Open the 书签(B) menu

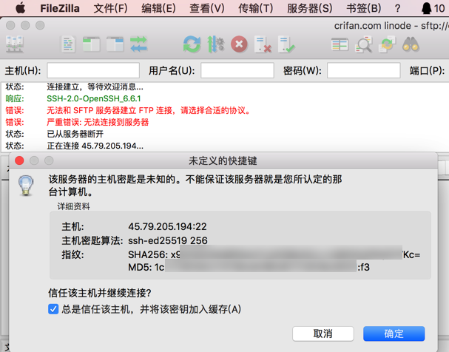(364, 8)
